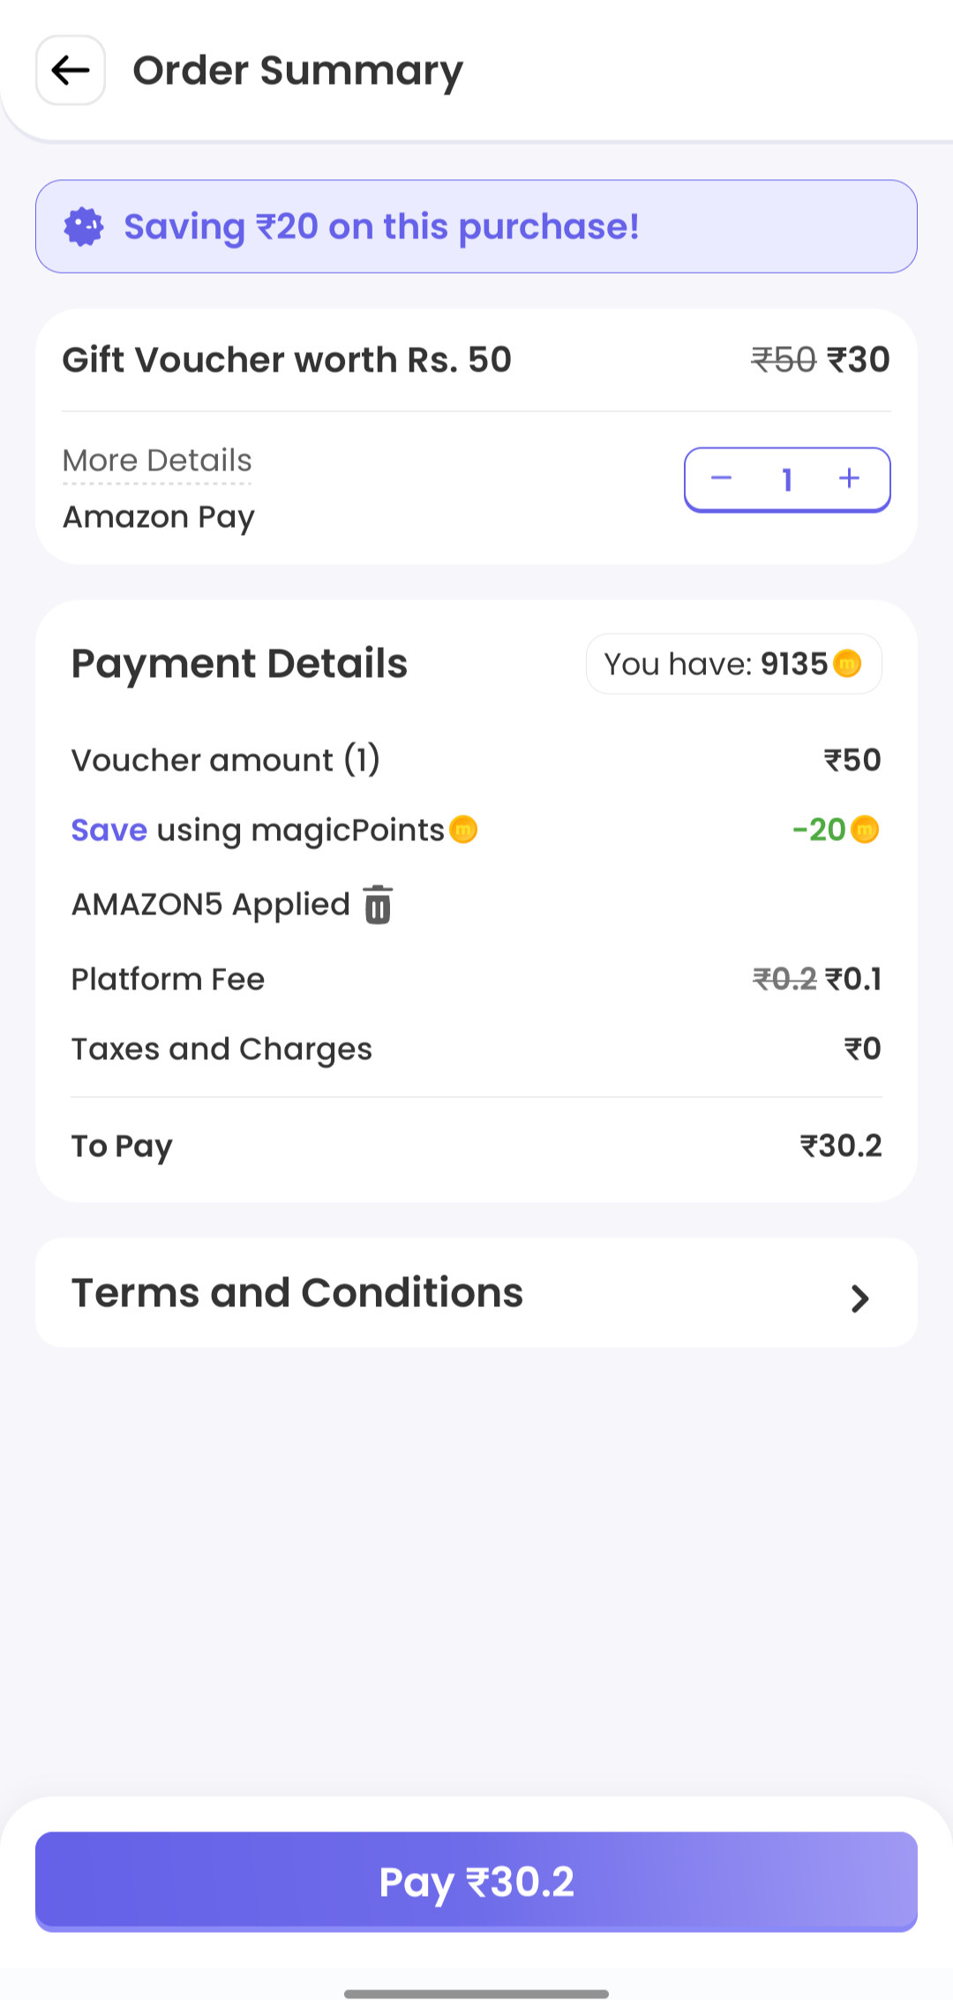Select the Gift Voucher worth Rs. 50 title
Image resolution: width=953 pixels, height=2000 pixels.
coord(287,360)
